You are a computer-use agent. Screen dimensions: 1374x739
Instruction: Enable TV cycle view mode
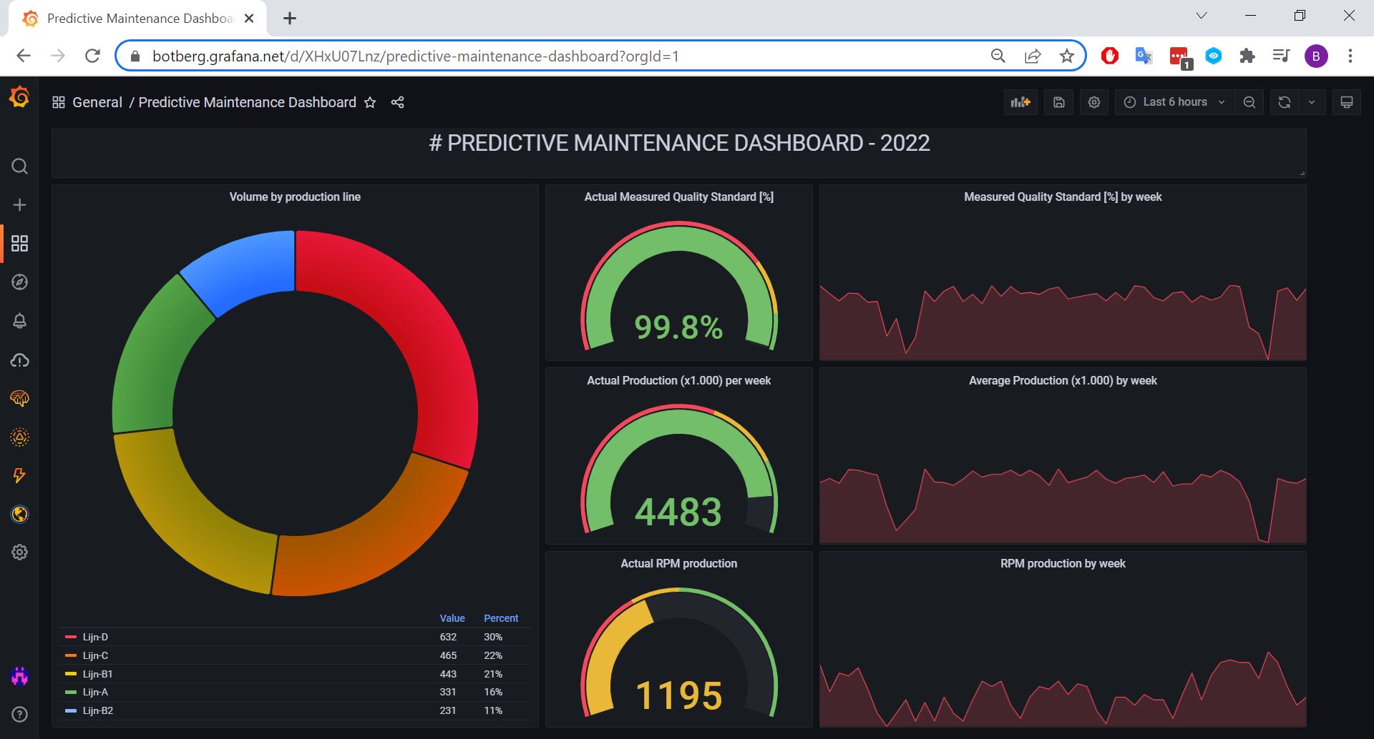click(1346, 101)
